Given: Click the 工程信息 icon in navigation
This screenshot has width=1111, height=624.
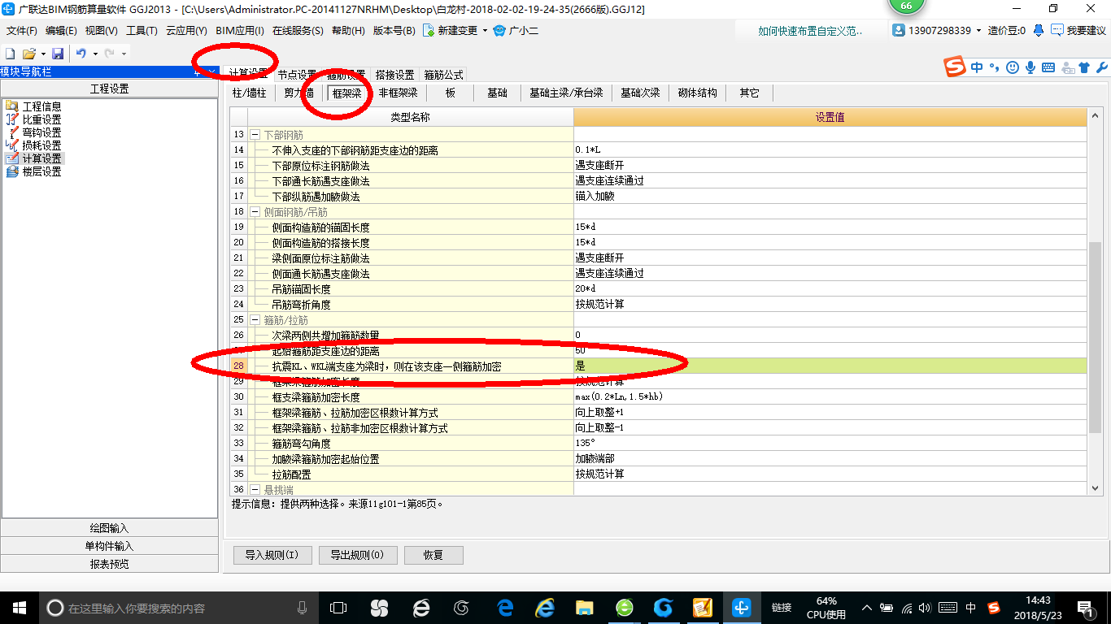Looking at the screenshot, I should tap(11, 106).
